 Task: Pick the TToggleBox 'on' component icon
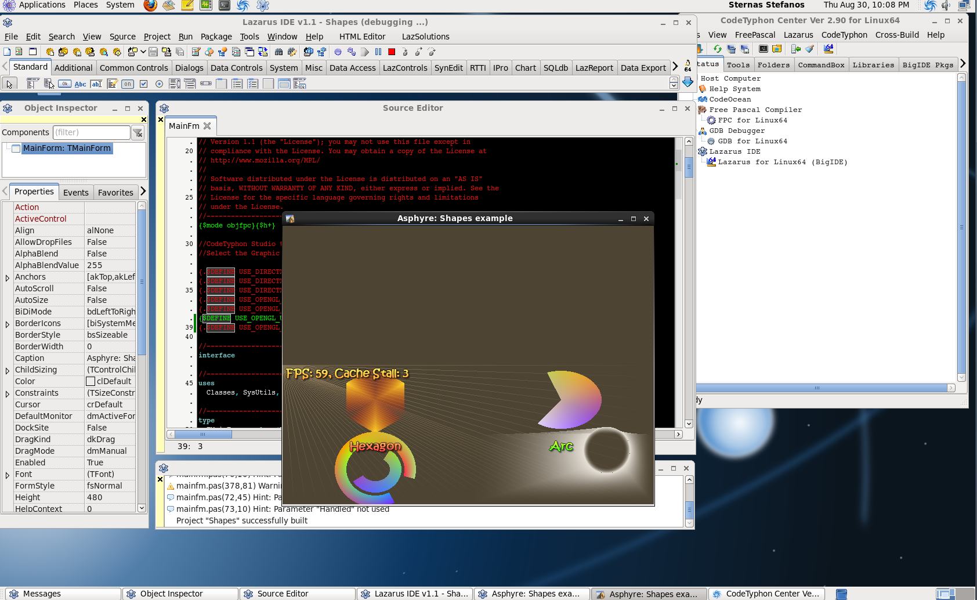128,84
